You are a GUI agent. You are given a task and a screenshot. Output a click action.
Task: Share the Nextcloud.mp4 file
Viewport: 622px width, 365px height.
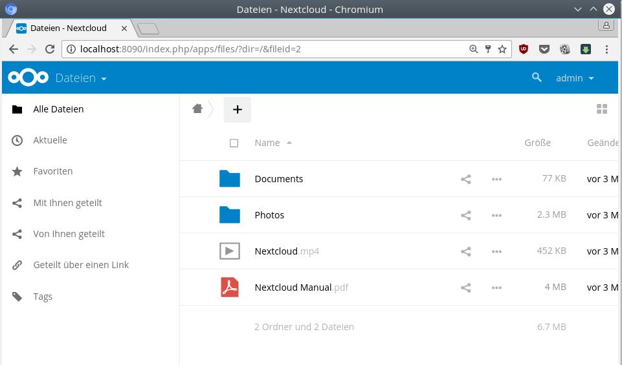click(x=466, y=251)
